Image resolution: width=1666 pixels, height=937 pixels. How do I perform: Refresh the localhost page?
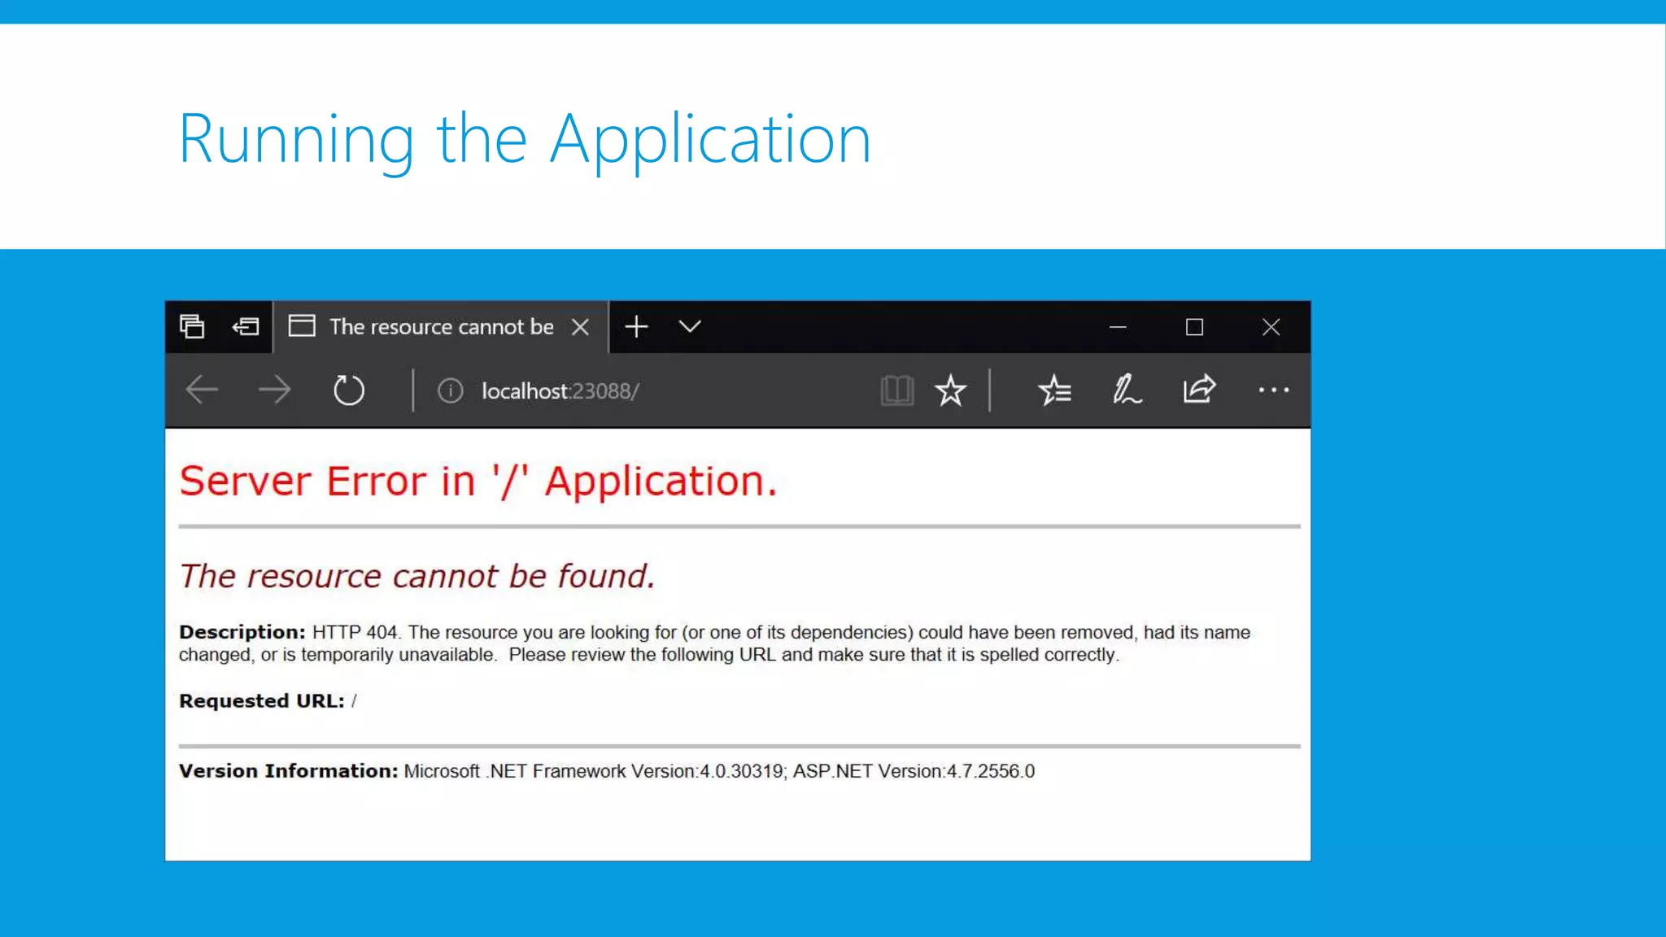pos(349,390)
